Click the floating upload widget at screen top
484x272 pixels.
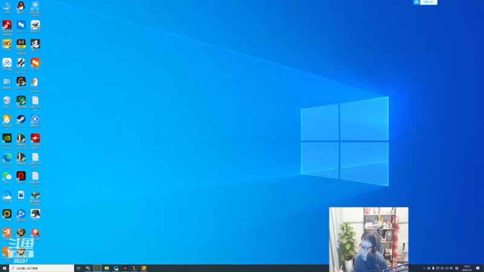pyautogui.click(x=425, y=2)
